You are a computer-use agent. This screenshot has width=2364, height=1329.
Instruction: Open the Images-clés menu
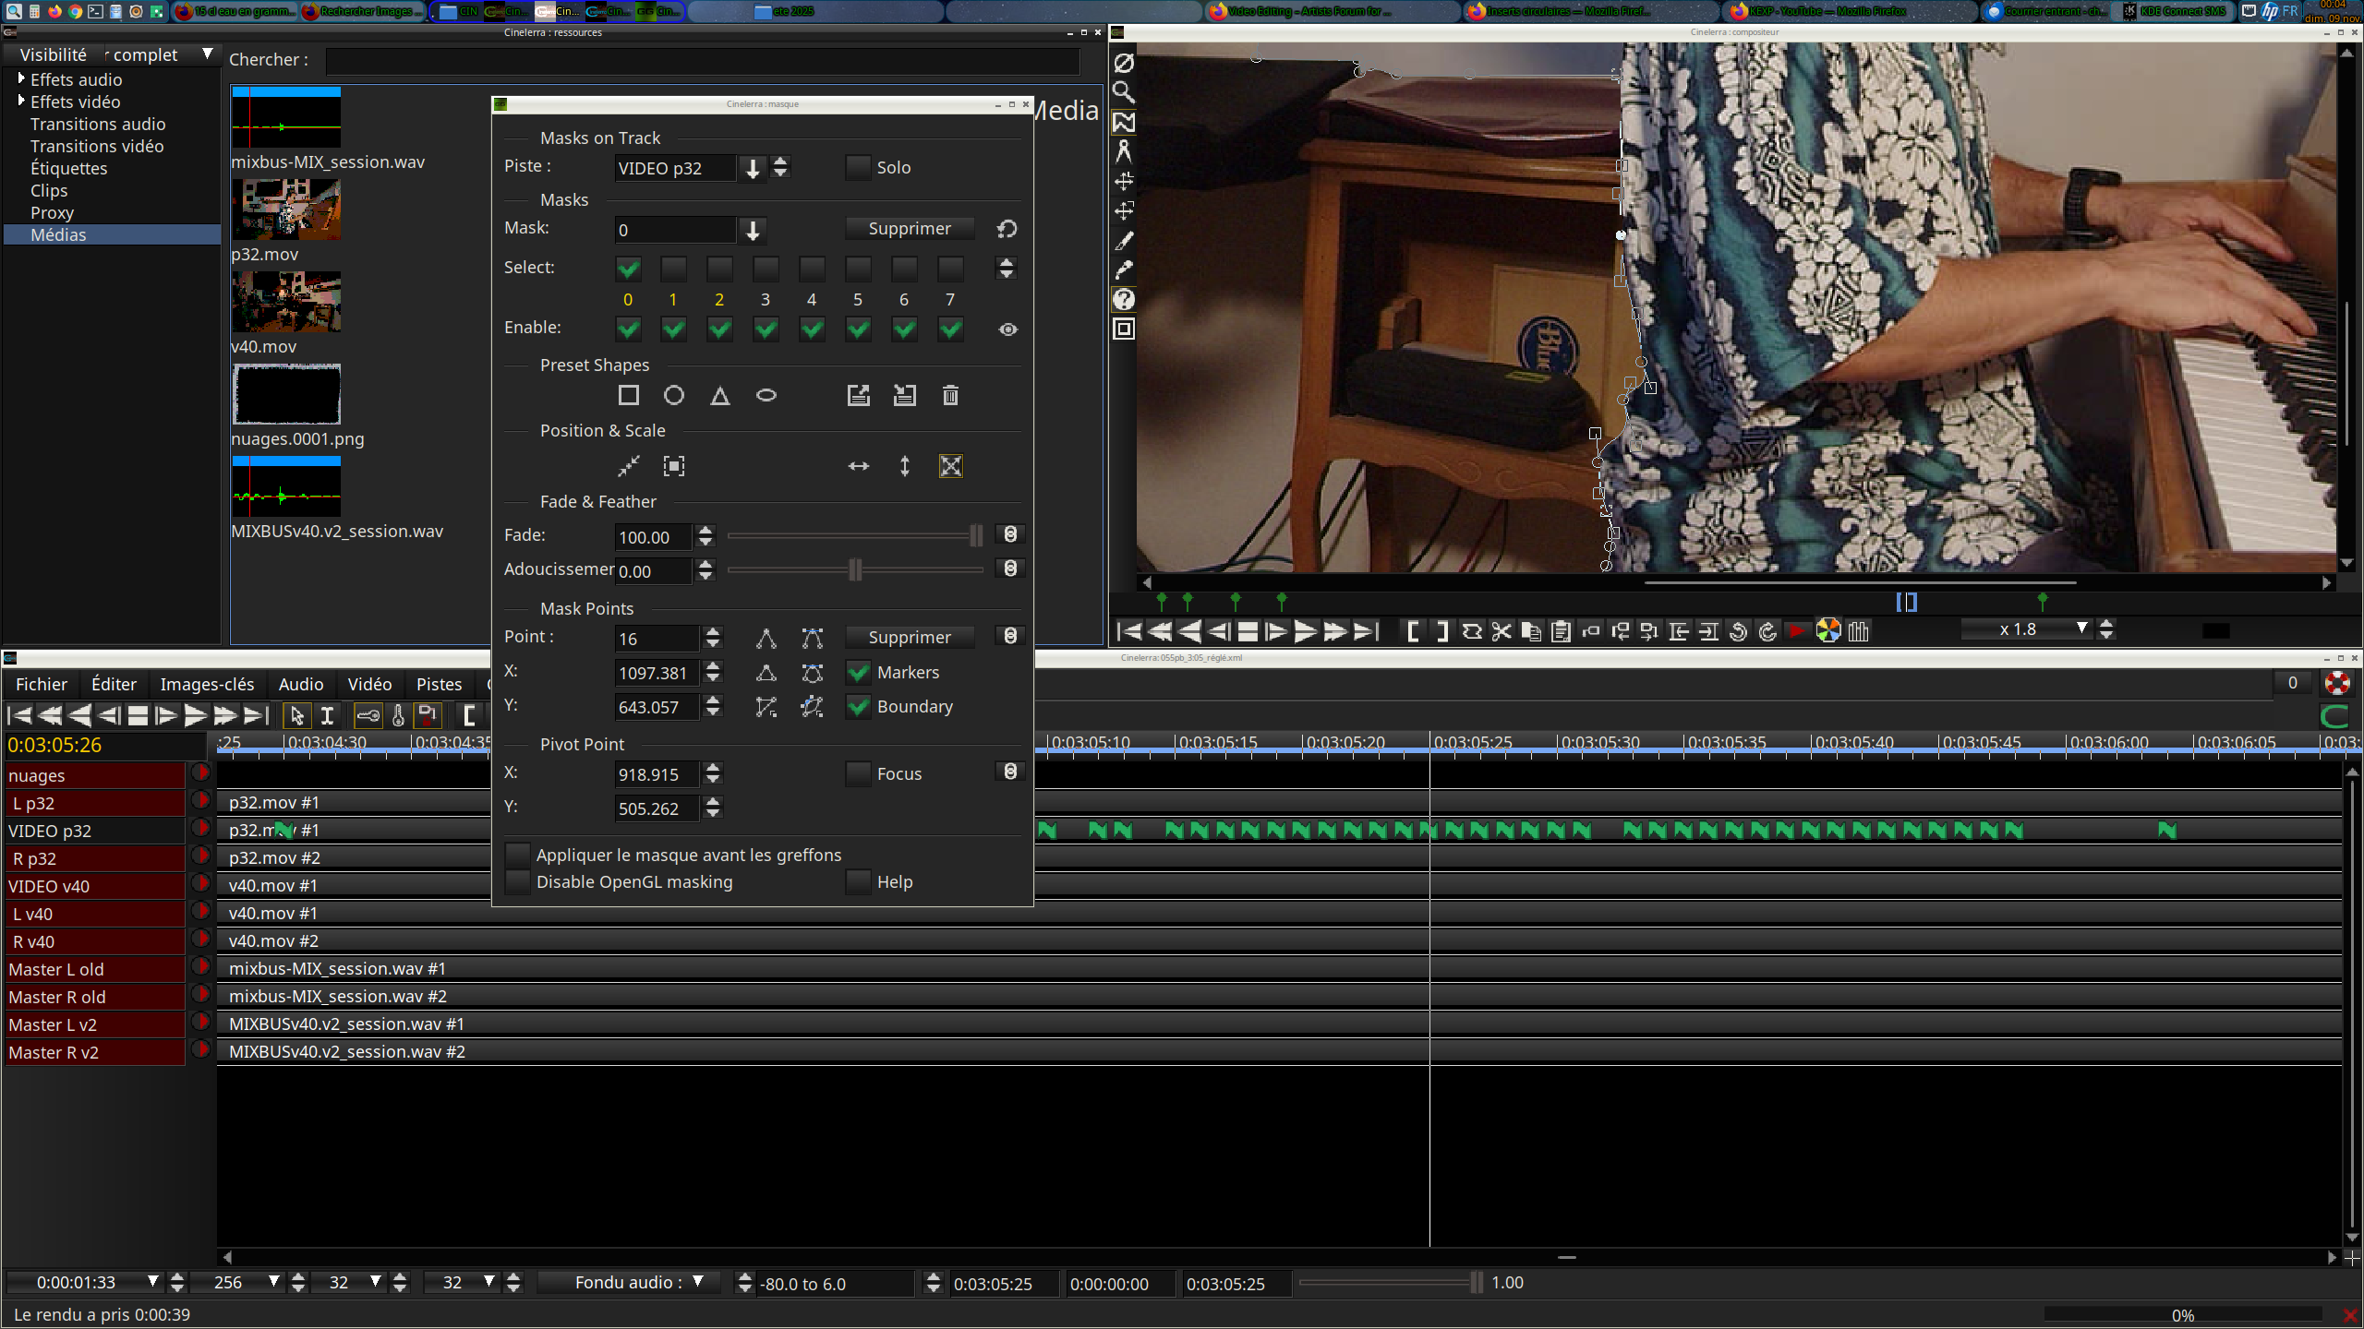(x=207, y=684)
